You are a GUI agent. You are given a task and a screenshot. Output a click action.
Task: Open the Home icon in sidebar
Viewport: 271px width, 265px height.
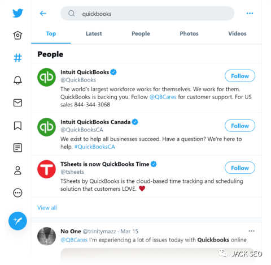18,35
